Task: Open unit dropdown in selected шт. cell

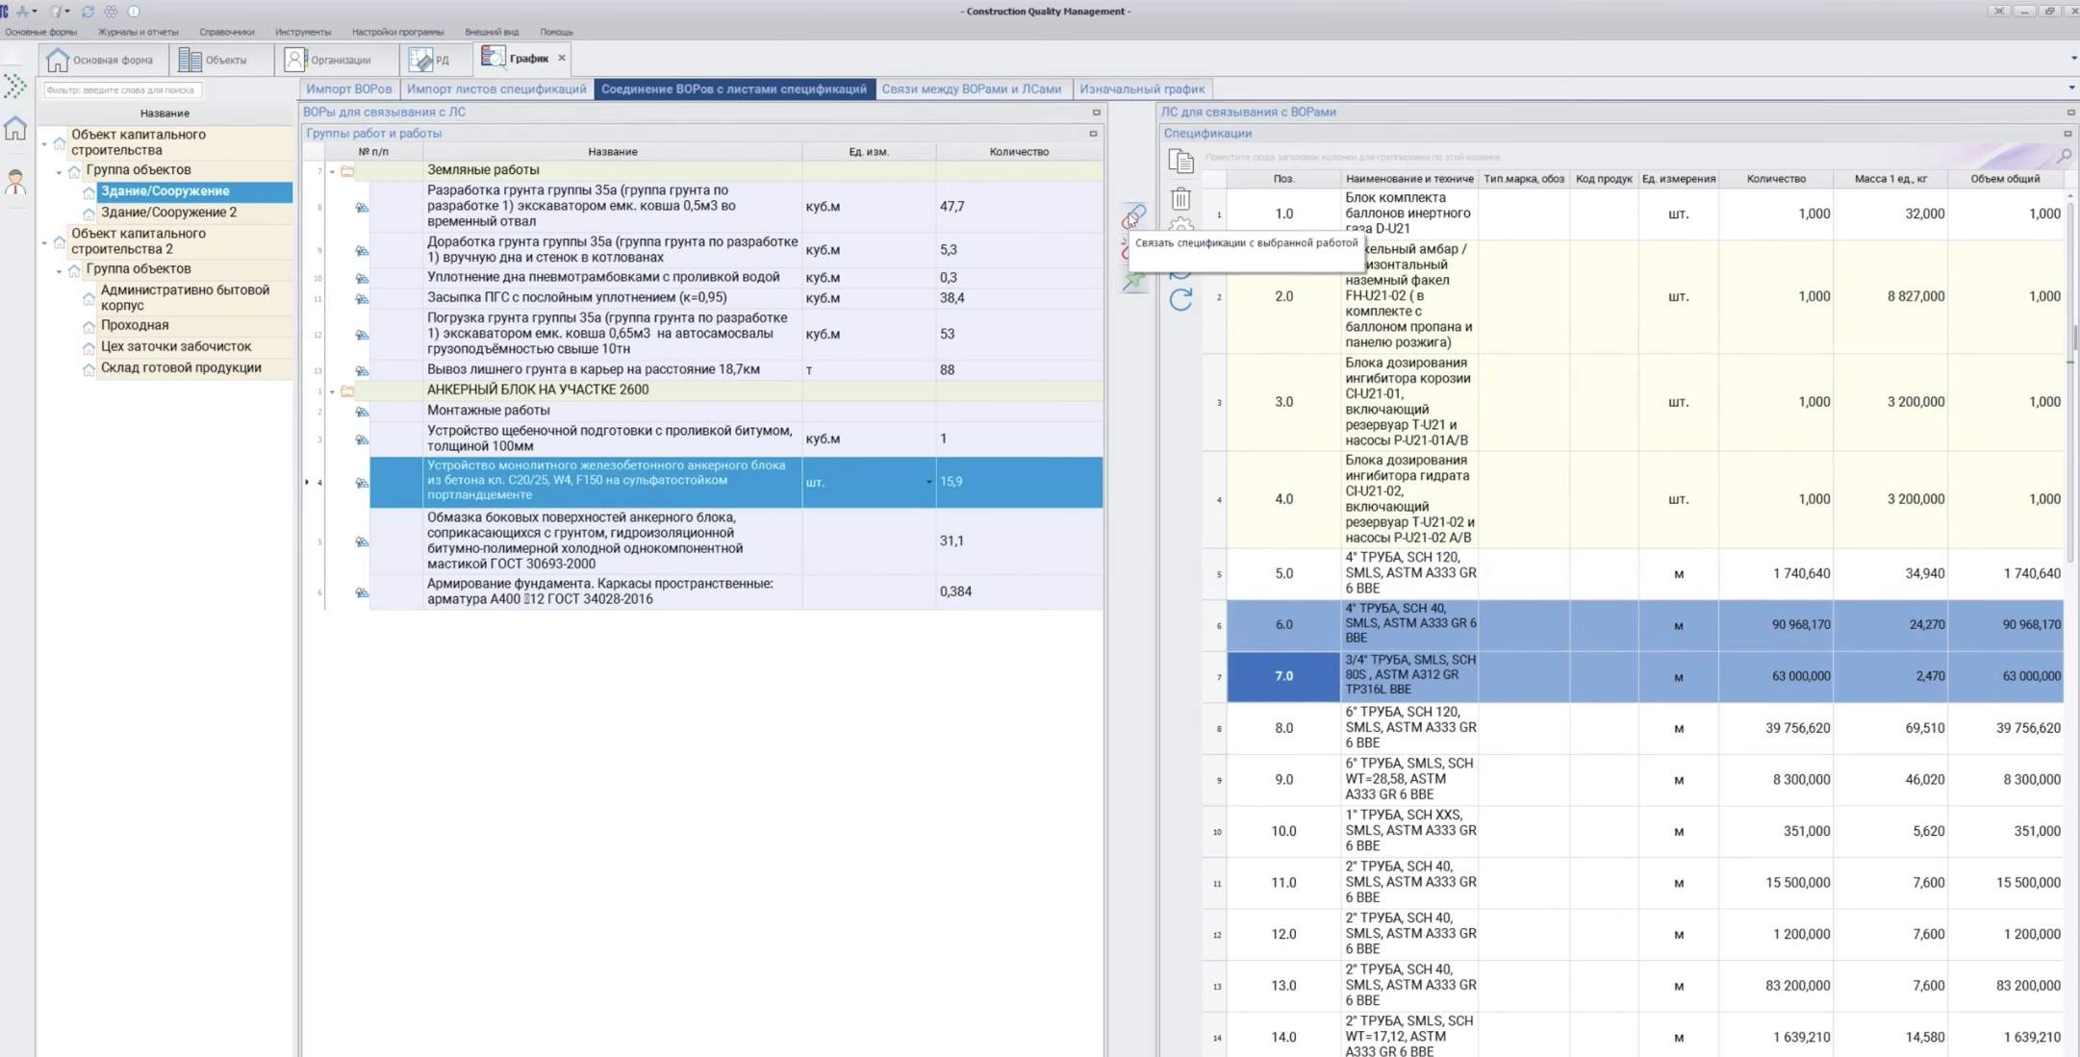Action: (x=928, y=482)
